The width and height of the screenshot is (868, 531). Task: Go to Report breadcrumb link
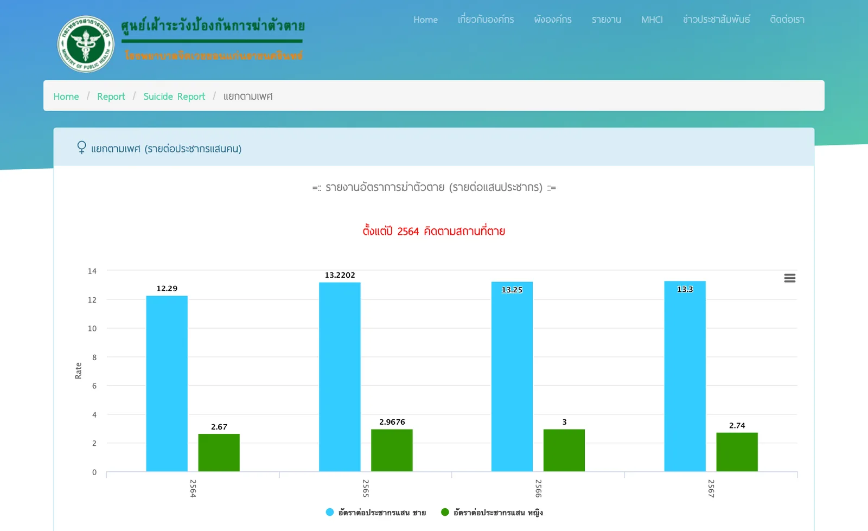[x=111, y=97]
